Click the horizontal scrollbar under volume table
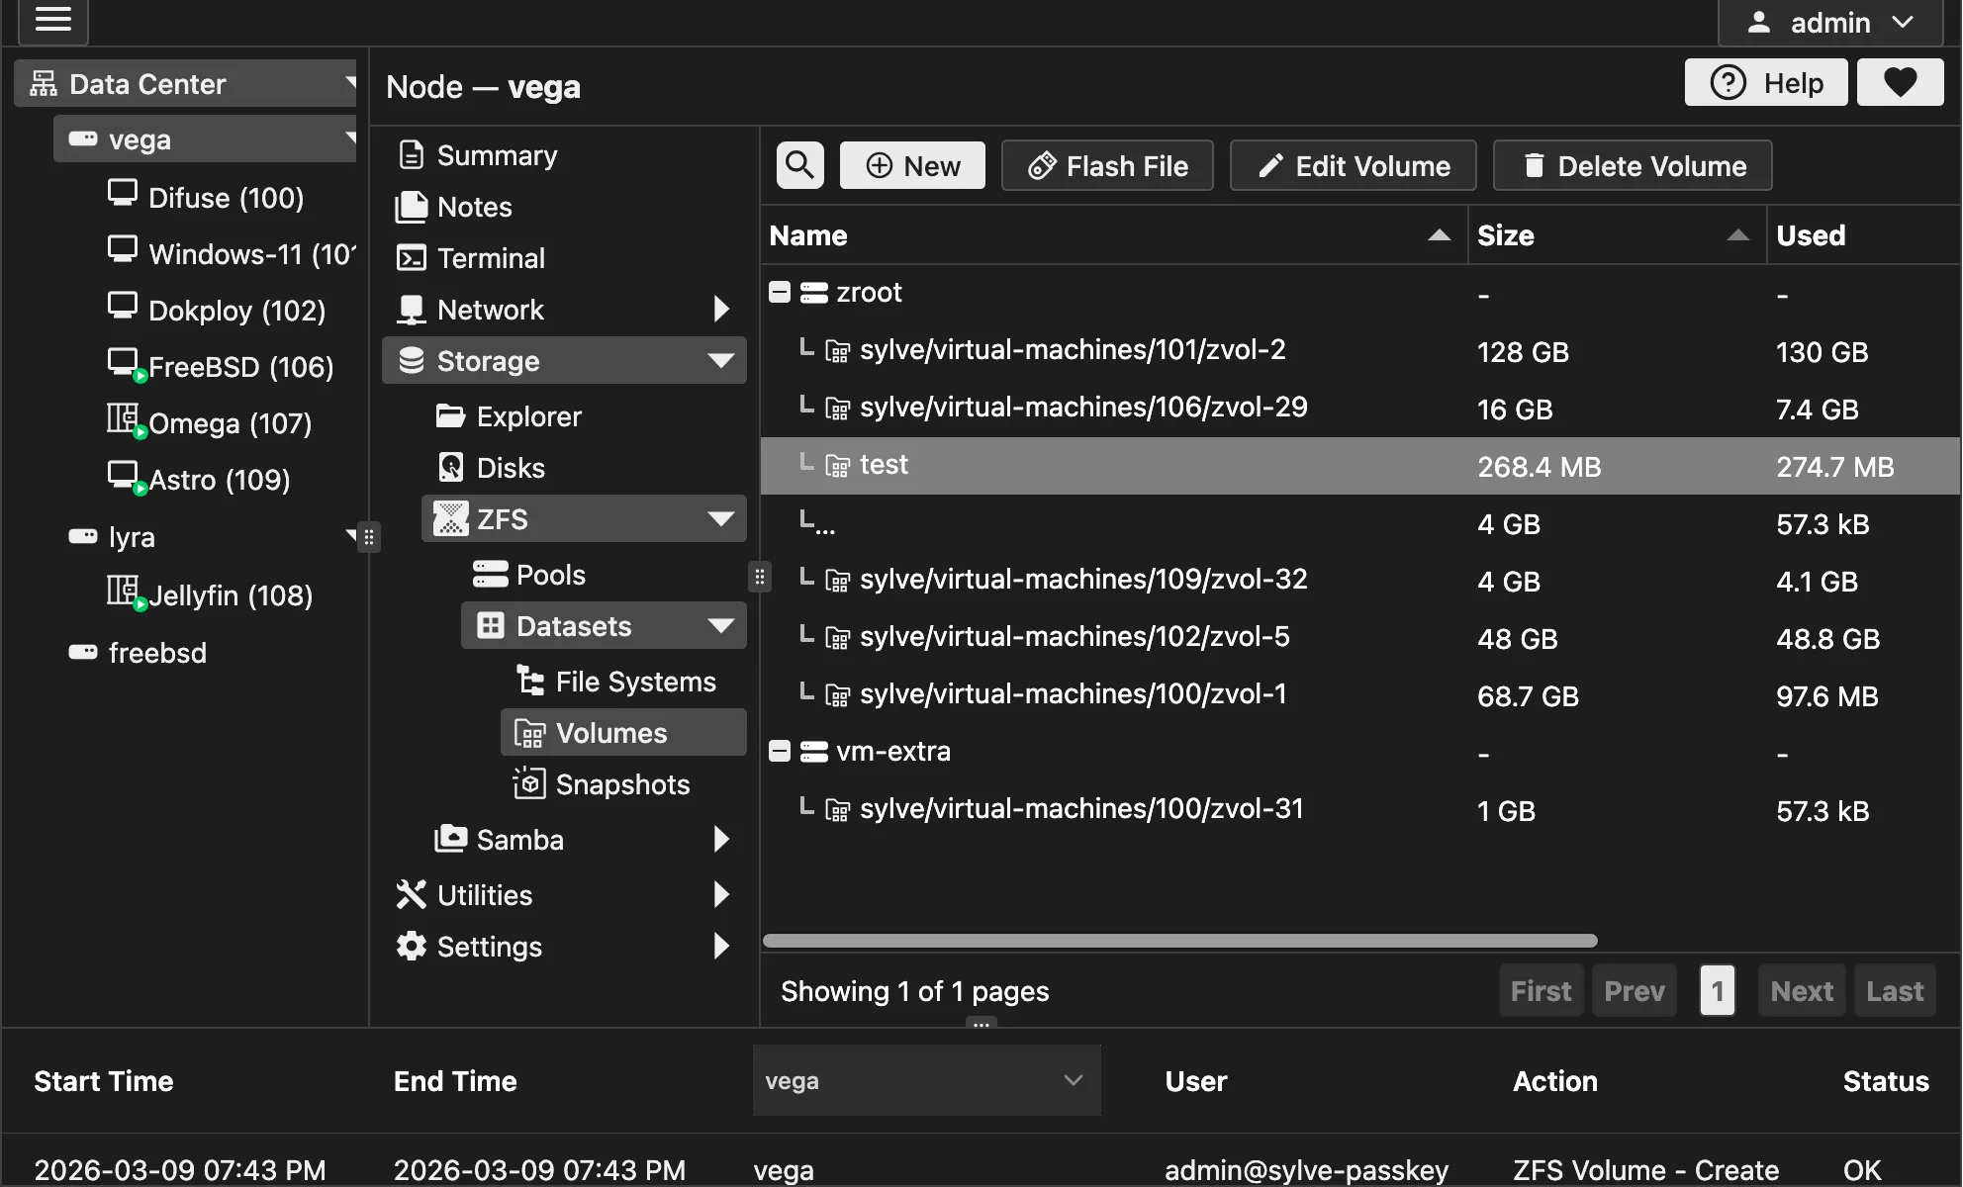The image size is (1963, 1187). pos(1179,941)
